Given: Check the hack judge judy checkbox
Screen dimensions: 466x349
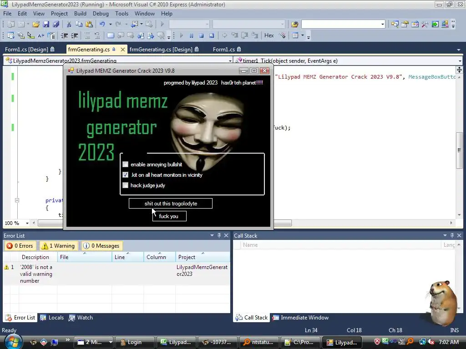Looking at the screenshot, I should pos(126,185).
